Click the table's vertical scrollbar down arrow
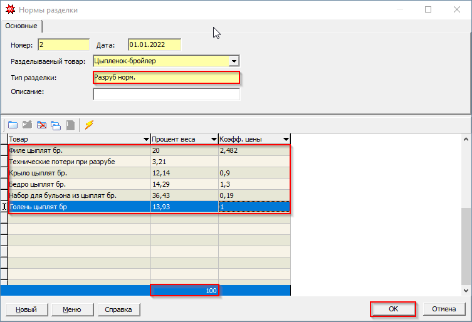 coord(466,291)
